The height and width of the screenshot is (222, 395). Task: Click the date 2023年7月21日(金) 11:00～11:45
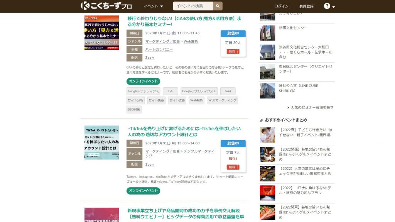pyautogui.click(x=172, y=33)
